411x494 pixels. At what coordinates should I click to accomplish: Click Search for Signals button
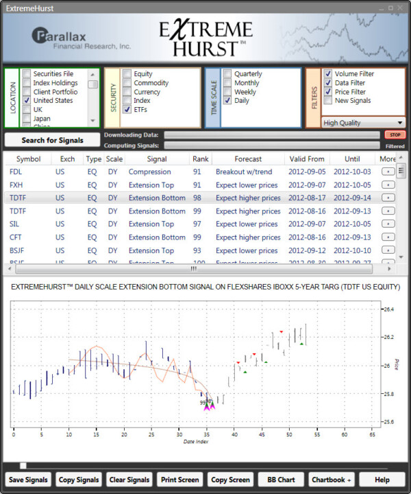pyautogui.click(x=53, y=140)
